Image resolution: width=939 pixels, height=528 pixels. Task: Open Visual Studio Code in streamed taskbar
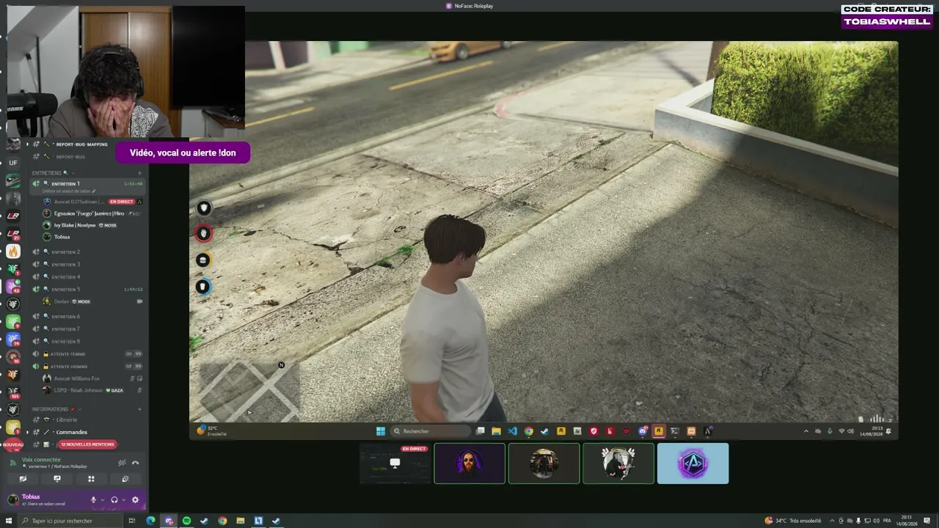coord(512,431)
